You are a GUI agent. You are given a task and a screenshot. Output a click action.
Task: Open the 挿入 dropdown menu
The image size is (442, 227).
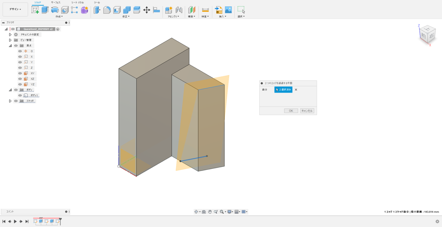pyautogui.click(x=223, y=17)
